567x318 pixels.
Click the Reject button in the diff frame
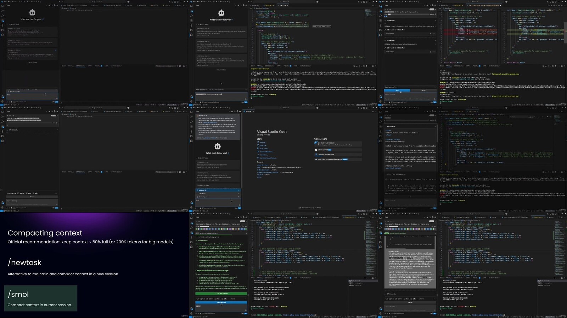pos(423,91)
